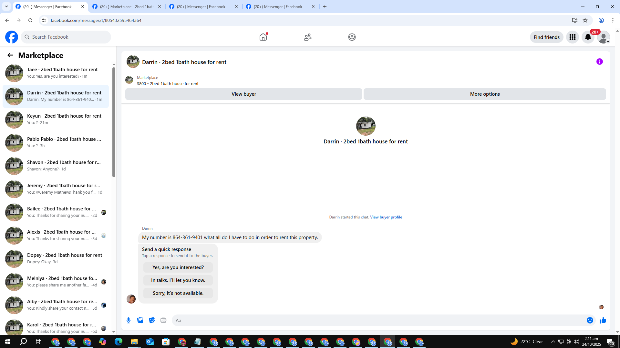Open the Windows notification center
The width and height of the screenshot is (620, 348).
point(610,342)
